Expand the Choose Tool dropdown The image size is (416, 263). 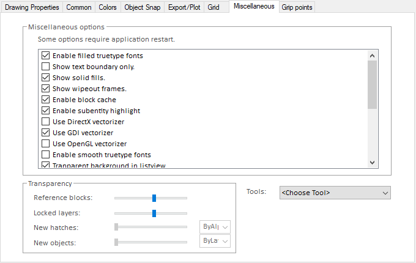(x=335, y=193)
